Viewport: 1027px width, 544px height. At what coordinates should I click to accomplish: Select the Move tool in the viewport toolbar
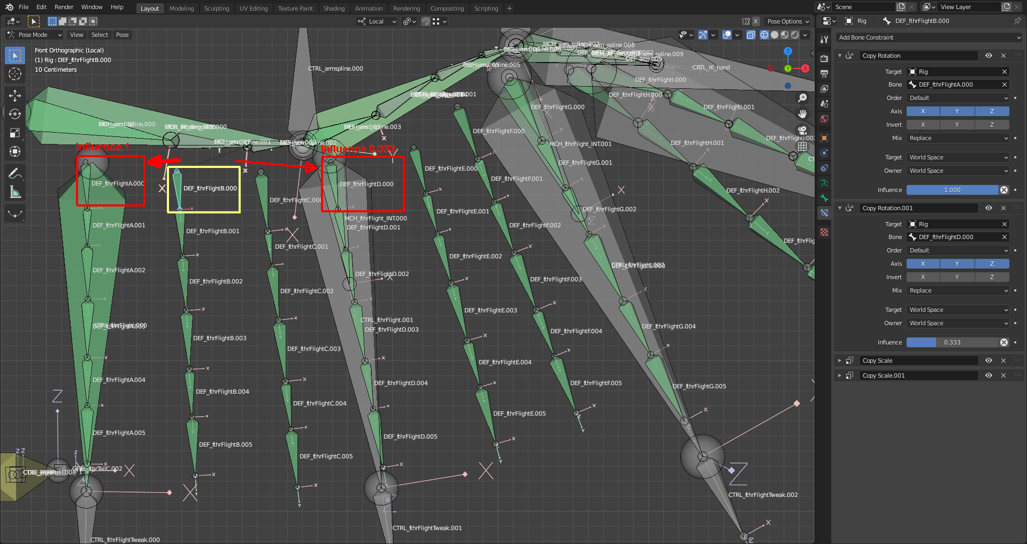pos(14,95)
